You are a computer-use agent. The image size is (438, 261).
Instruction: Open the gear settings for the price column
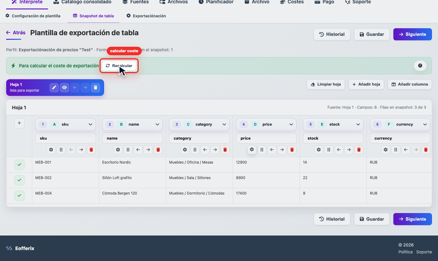[252, 149]
